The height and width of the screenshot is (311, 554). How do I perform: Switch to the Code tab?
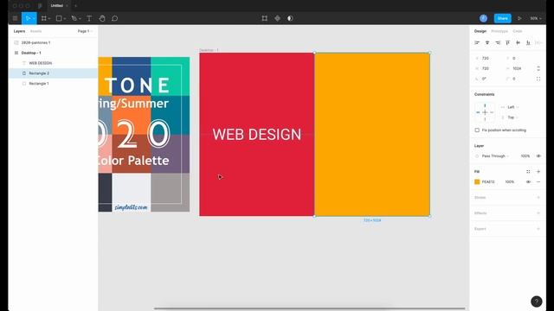click(518, 31)
